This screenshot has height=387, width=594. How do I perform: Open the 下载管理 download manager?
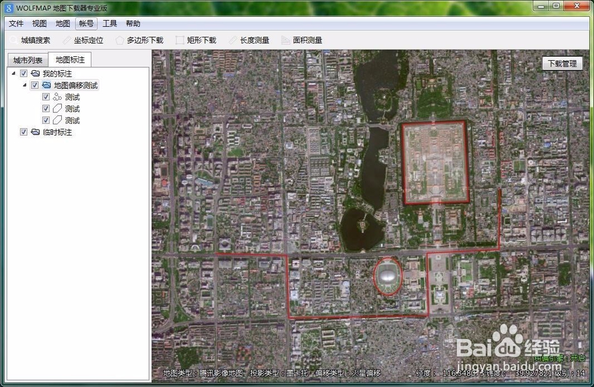[x=561, y=62]
